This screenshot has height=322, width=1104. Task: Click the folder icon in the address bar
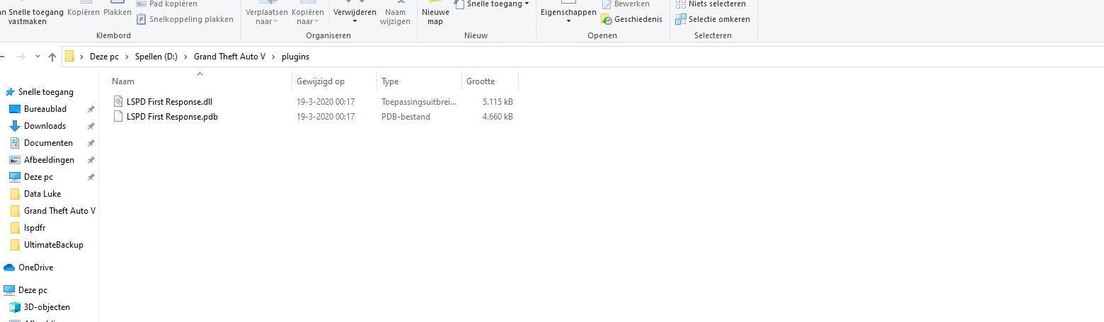click(70, 57)
